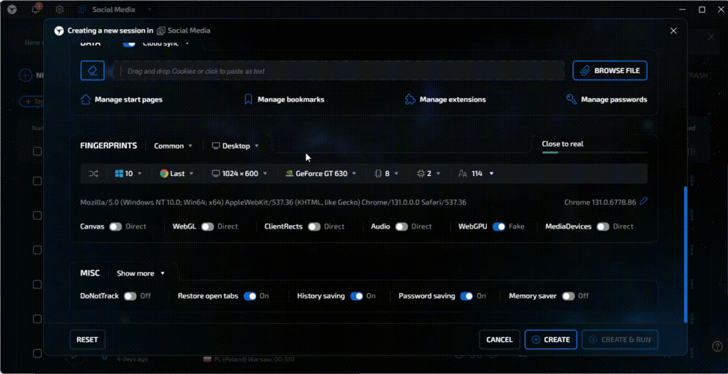728x374 pixels.
Task: Open the Common fingerprints dropdown
Action: (x=173, y=145)
